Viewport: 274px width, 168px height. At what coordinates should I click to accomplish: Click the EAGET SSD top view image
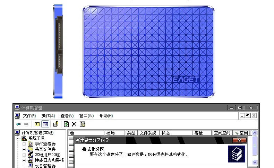148,52
